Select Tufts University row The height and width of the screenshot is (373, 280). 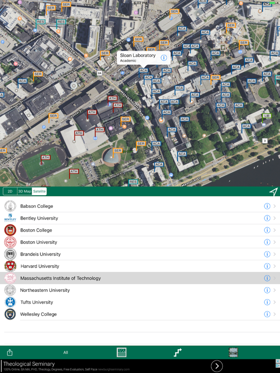(140, 302)
